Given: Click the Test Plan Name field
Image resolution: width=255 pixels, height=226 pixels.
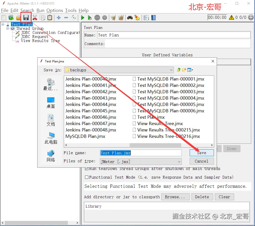Looking at the screenshot, I should coord(174,35).
